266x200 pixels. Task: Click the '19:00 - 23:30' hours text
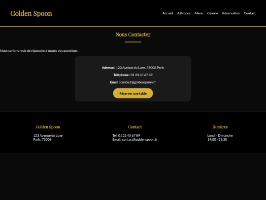217,139
